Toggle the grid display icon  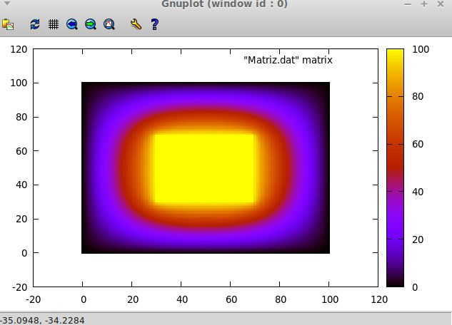[54, 24]
